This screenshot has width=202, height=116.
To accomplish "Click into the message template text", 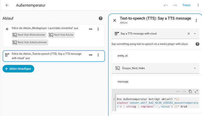I will coord(158,103).
